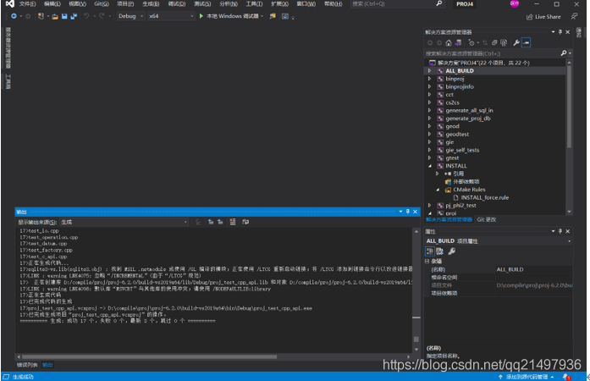Click the green start debugging arrow

[x=201, y=16]
